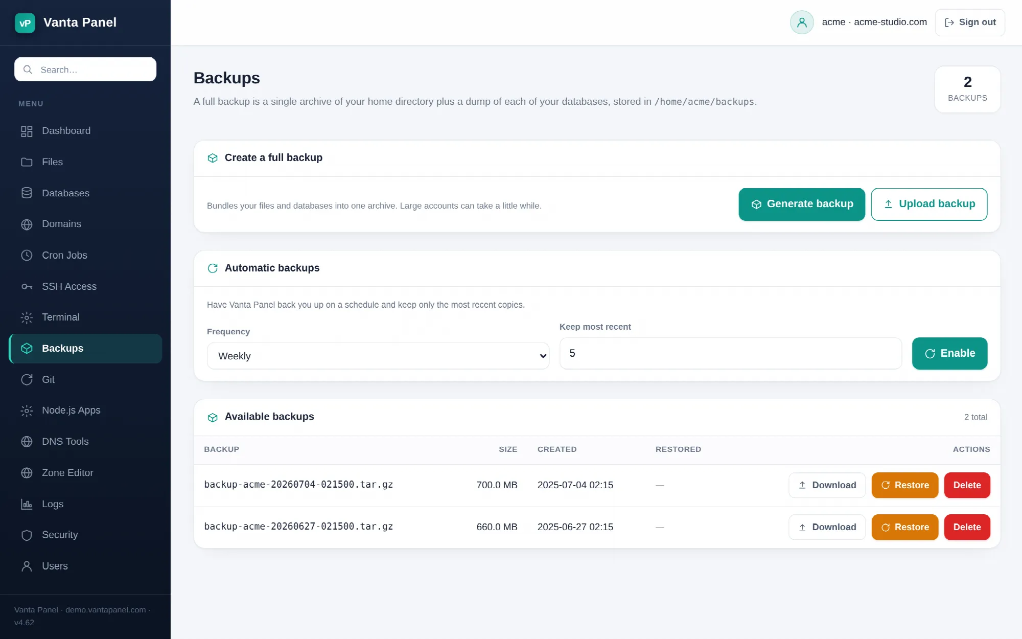This screenshot has width=1022, height=639.
Task: Open Zone Editor in the sidebar
Action: (x=85, y=473)
